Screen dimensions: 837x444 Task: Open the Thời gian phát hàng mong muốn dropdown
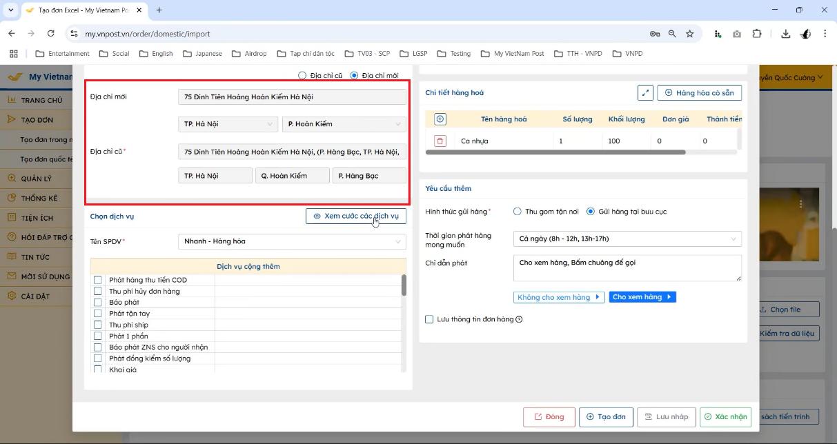(627, 239)
